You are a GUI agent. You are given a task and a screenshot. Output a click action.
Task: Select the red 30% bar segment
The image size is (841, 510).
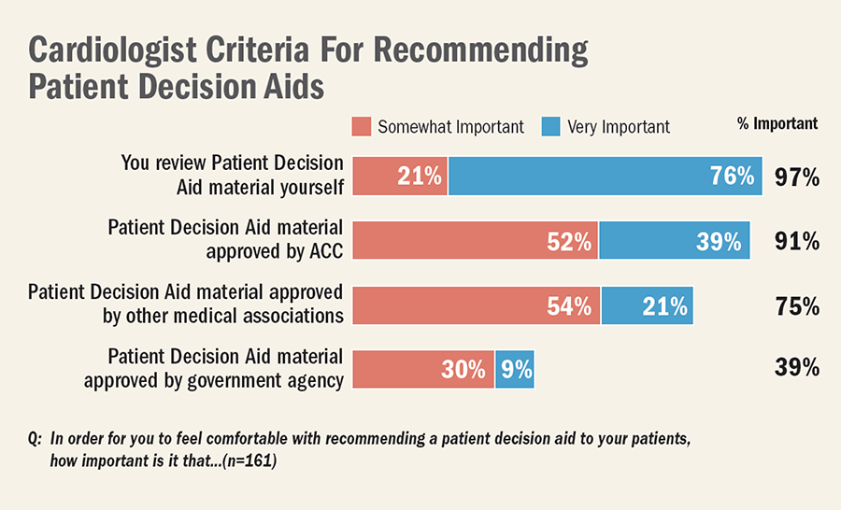(x=422, y=370)
